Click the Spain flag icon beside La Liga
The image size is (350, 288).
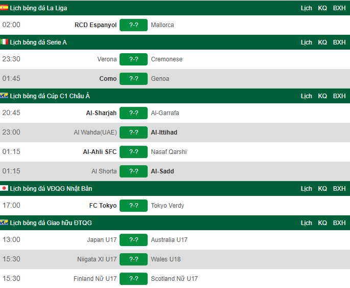click(4, 8)
